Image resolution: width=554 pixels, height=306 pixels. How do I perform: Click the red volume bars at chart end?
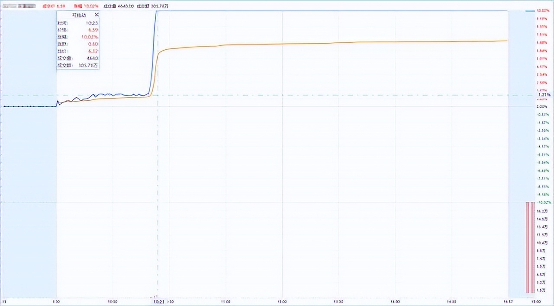click(x=531, y=248)
